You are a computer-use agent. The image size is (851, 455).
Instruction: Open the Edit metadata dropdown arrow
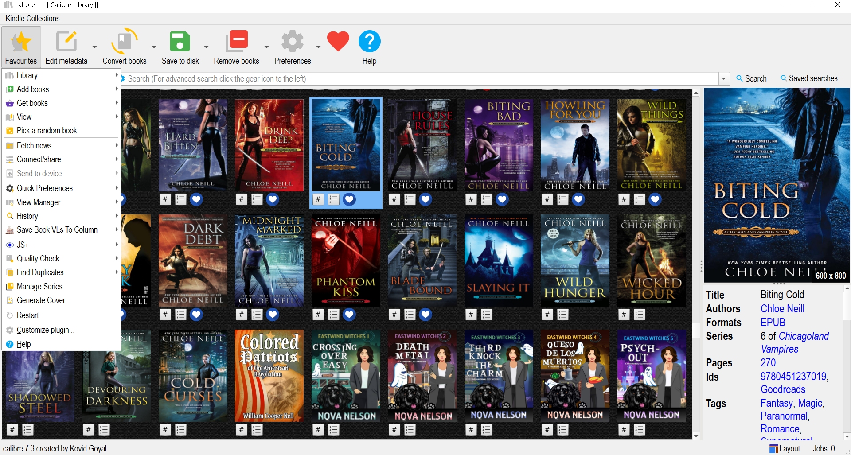point(94,47)
